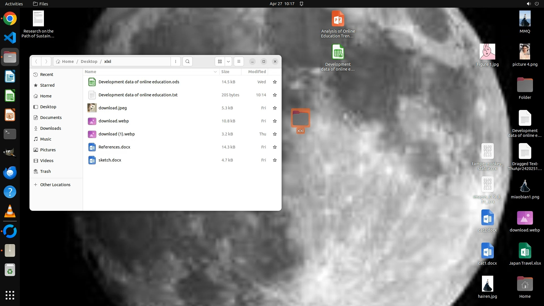Click the Name column sort arrow
Image resolution: width=544 pixels, height=306 pixels.
click(215, 72)
